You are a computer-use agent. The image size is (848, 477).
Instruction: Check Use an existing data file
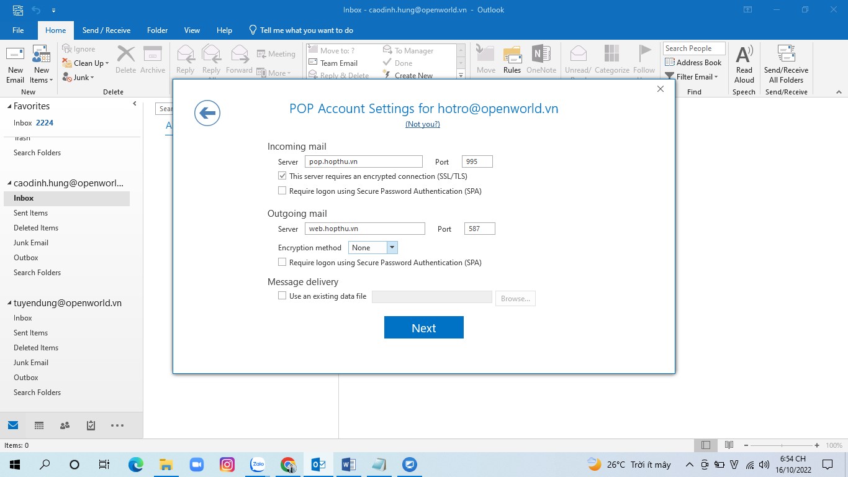click(282, 296)
